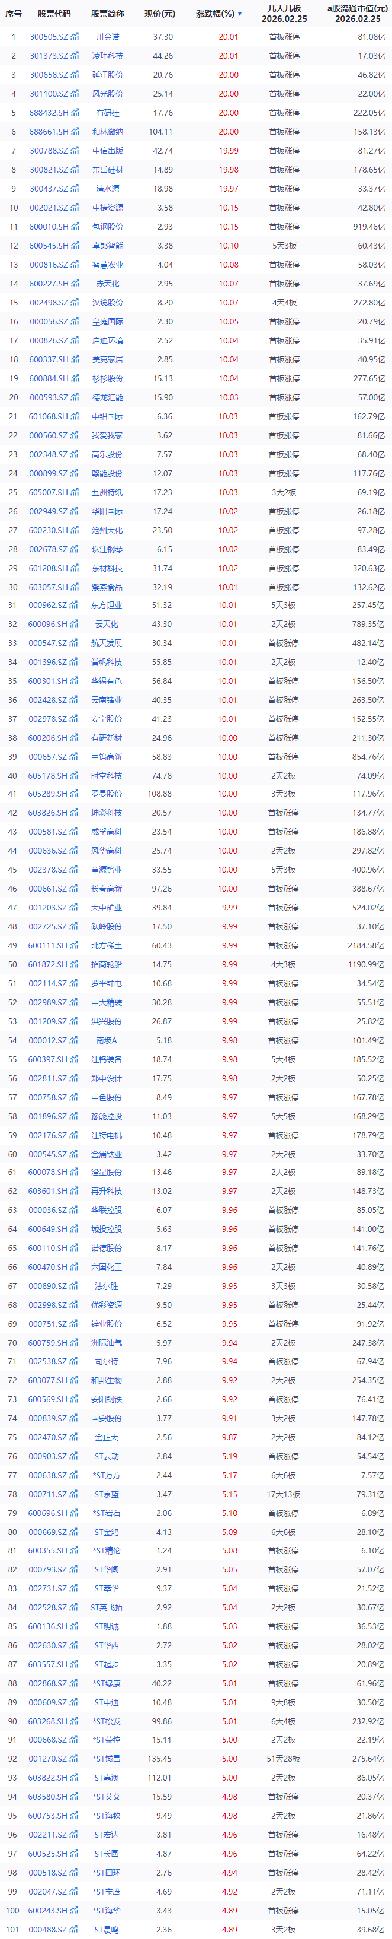392x1939 pixels.
Task: Click chart icon next to 600111.SH
Action: click(x=75, y=945)
